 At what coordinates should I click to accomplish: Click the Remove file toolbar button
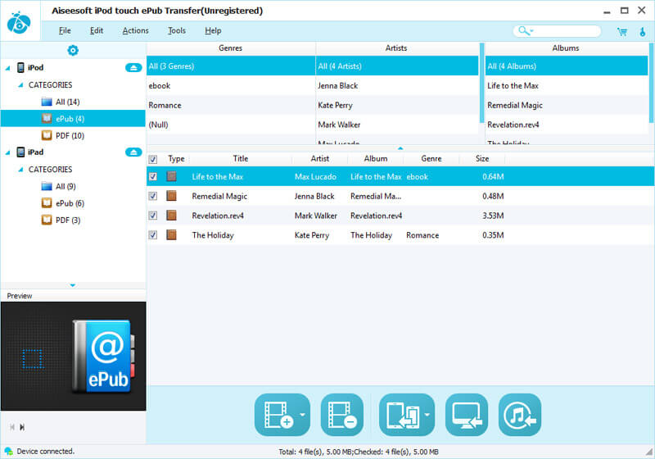click(341, 415)
